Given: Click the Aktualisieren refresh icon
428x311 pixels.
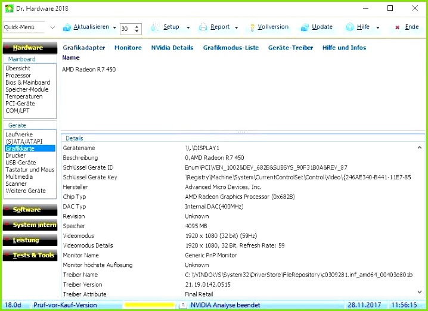Looking at the screenshot, I should point(67,27).
